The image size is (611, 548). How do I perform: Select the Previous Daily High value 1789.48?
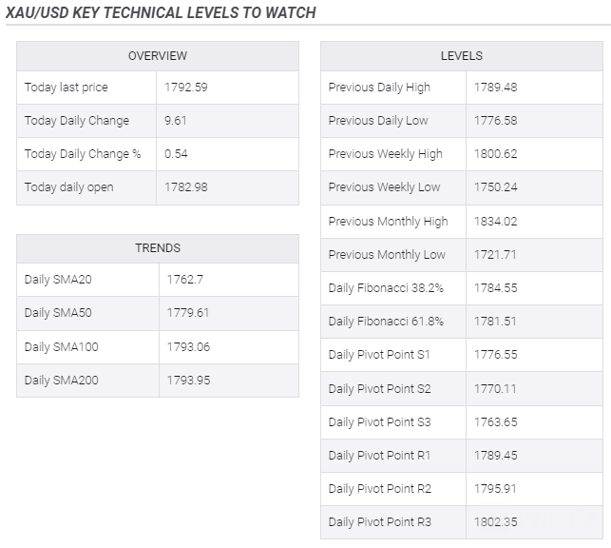(495, 88)
